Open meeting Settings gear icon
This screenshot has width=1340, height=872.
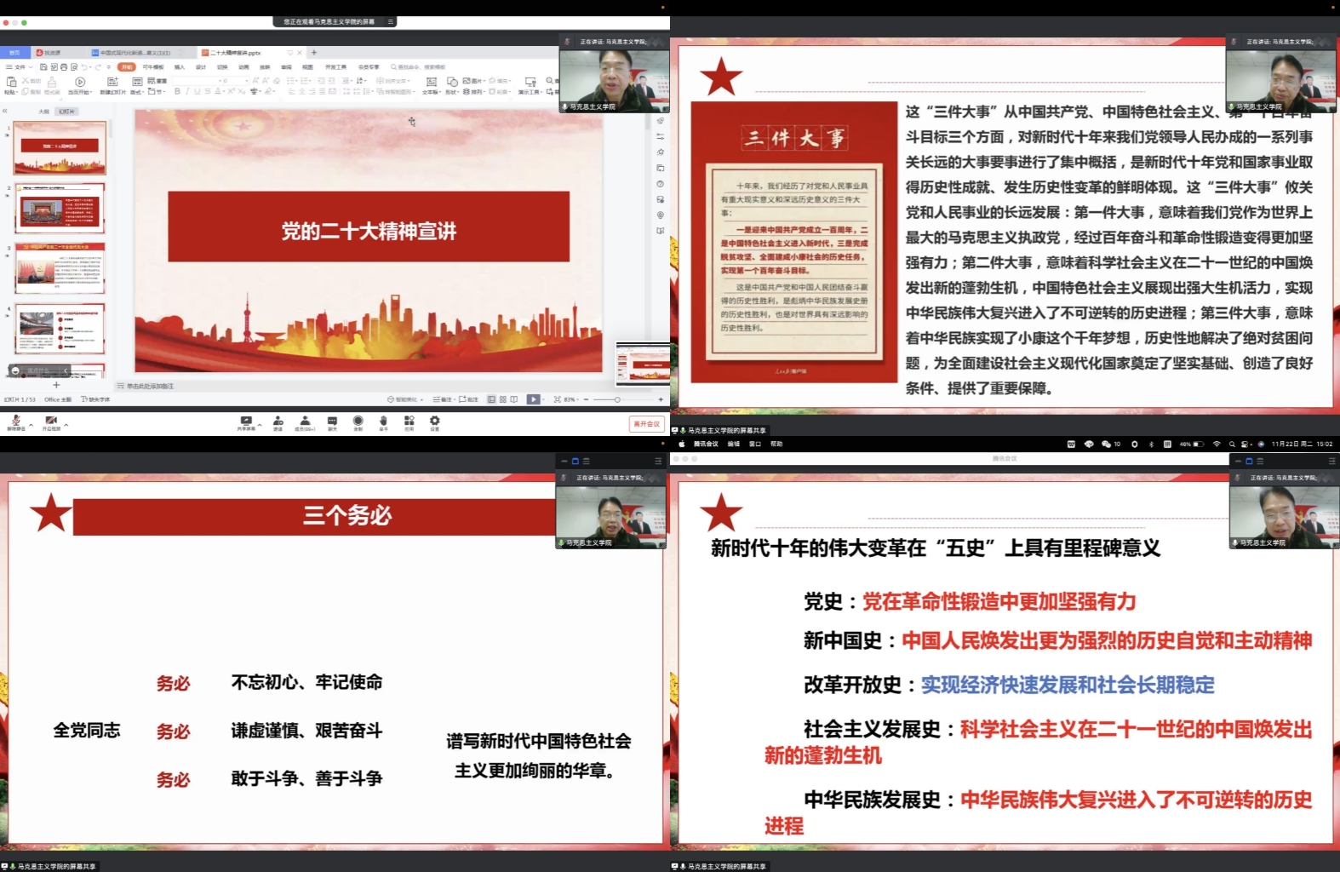click(x=434, y=422)
